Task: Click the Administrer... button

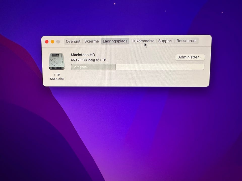Action: pos(190,57)
